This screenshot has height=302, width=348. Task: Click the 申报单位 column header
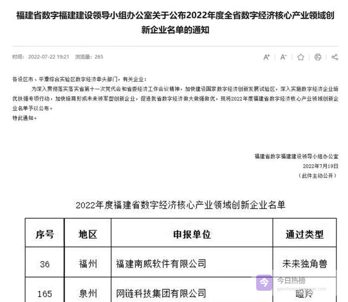[192, 234]
